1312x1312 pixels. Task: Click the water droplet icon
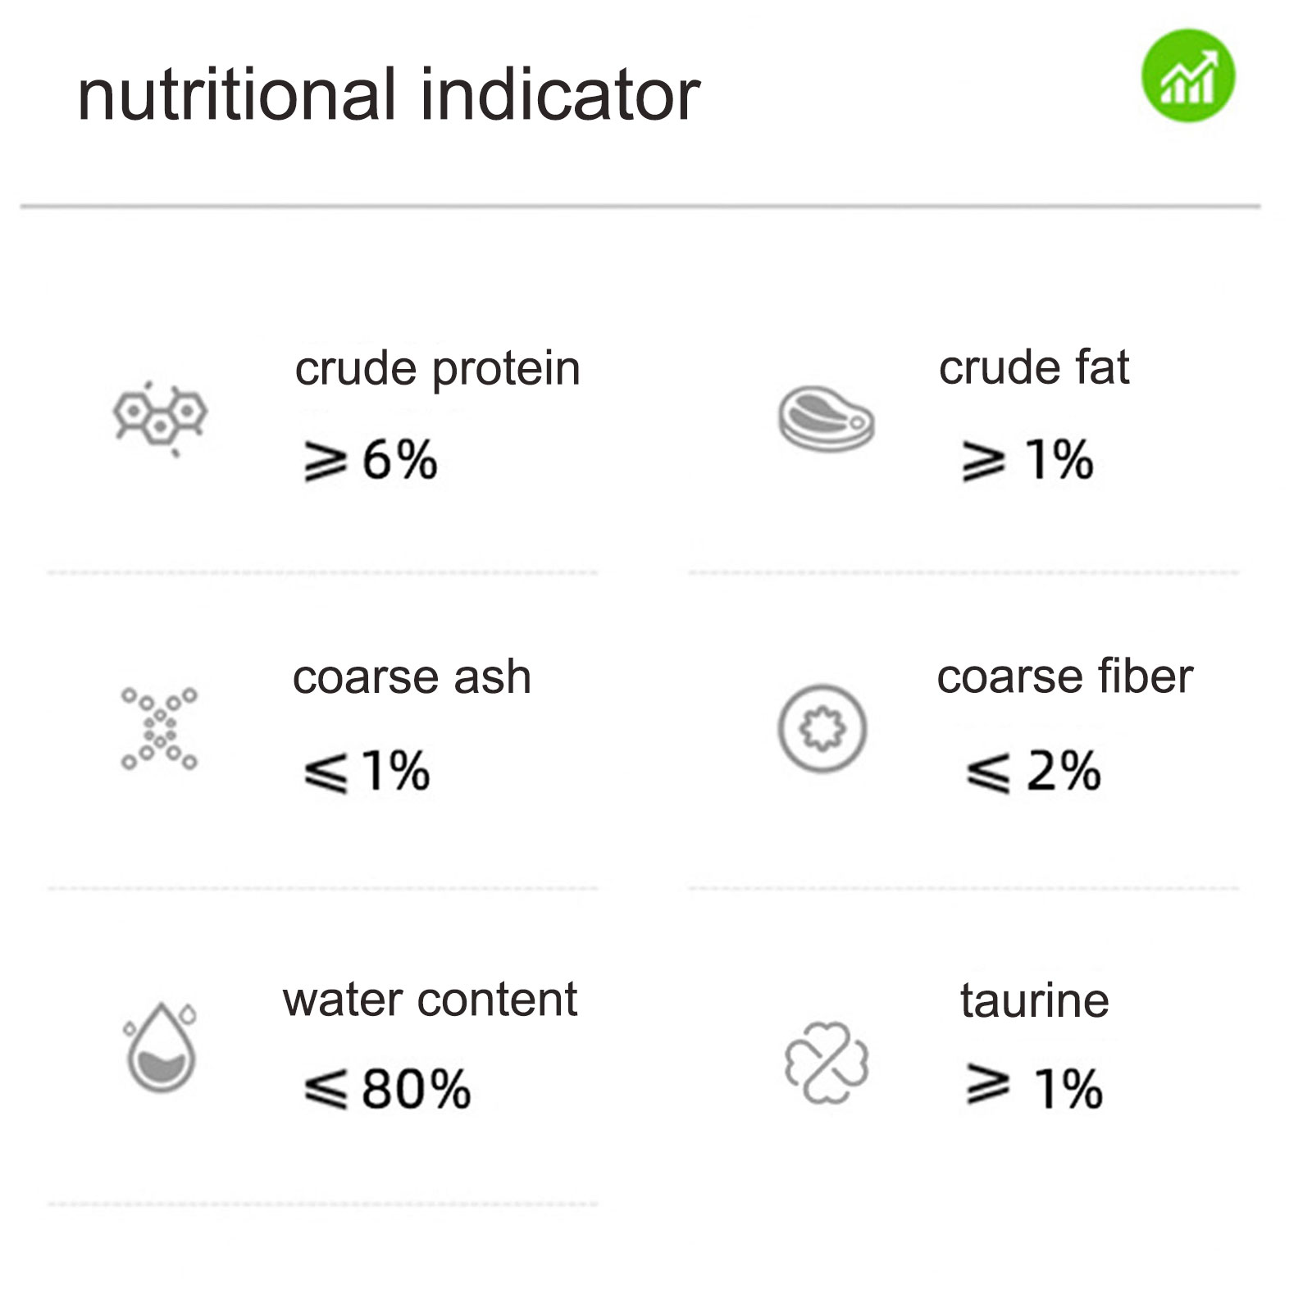pos(162,1047)
